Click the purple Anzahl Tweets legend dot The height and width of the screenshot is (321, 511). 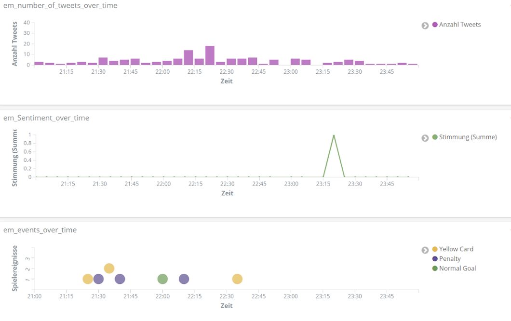(435, 25)
